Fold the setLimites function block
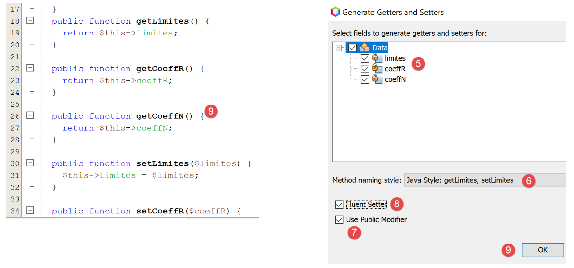This screenshot has width=574, height=268. click(30, 163)
